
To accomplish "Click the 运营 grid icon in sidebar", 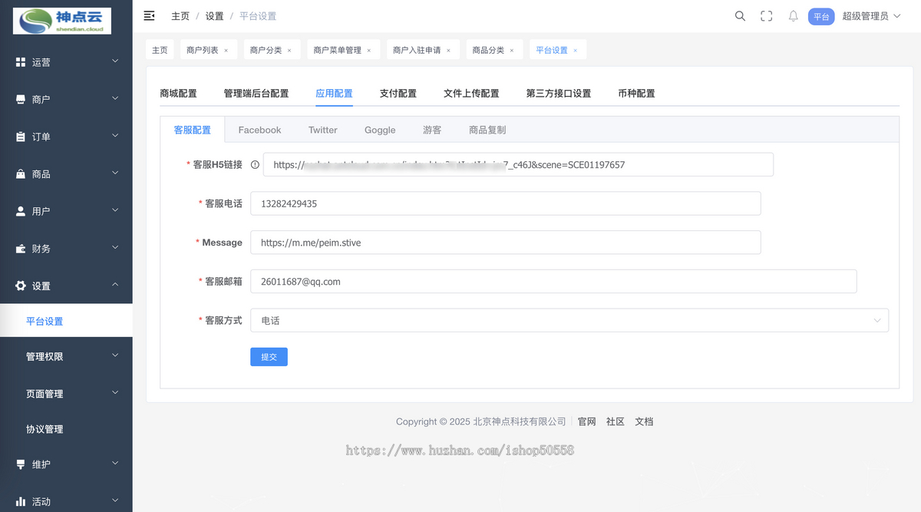I will [x=21, y=62].
